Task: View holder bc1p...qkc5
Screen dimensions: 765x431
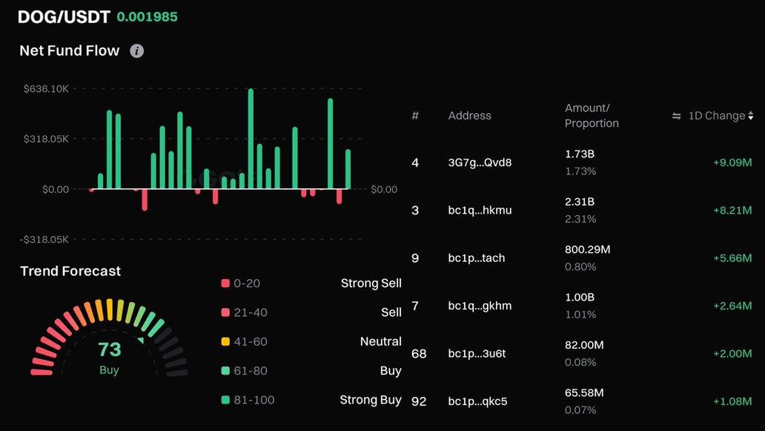Action: 477,401
